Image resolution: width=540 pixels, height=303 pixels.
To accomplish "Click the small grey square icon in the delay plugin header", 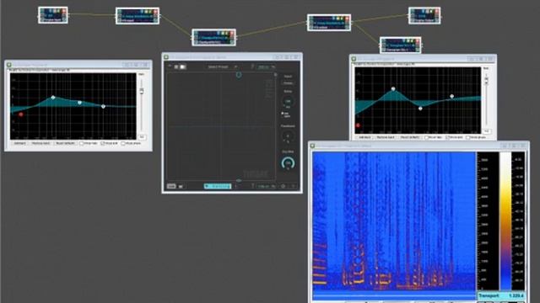I will pos(176,67).
